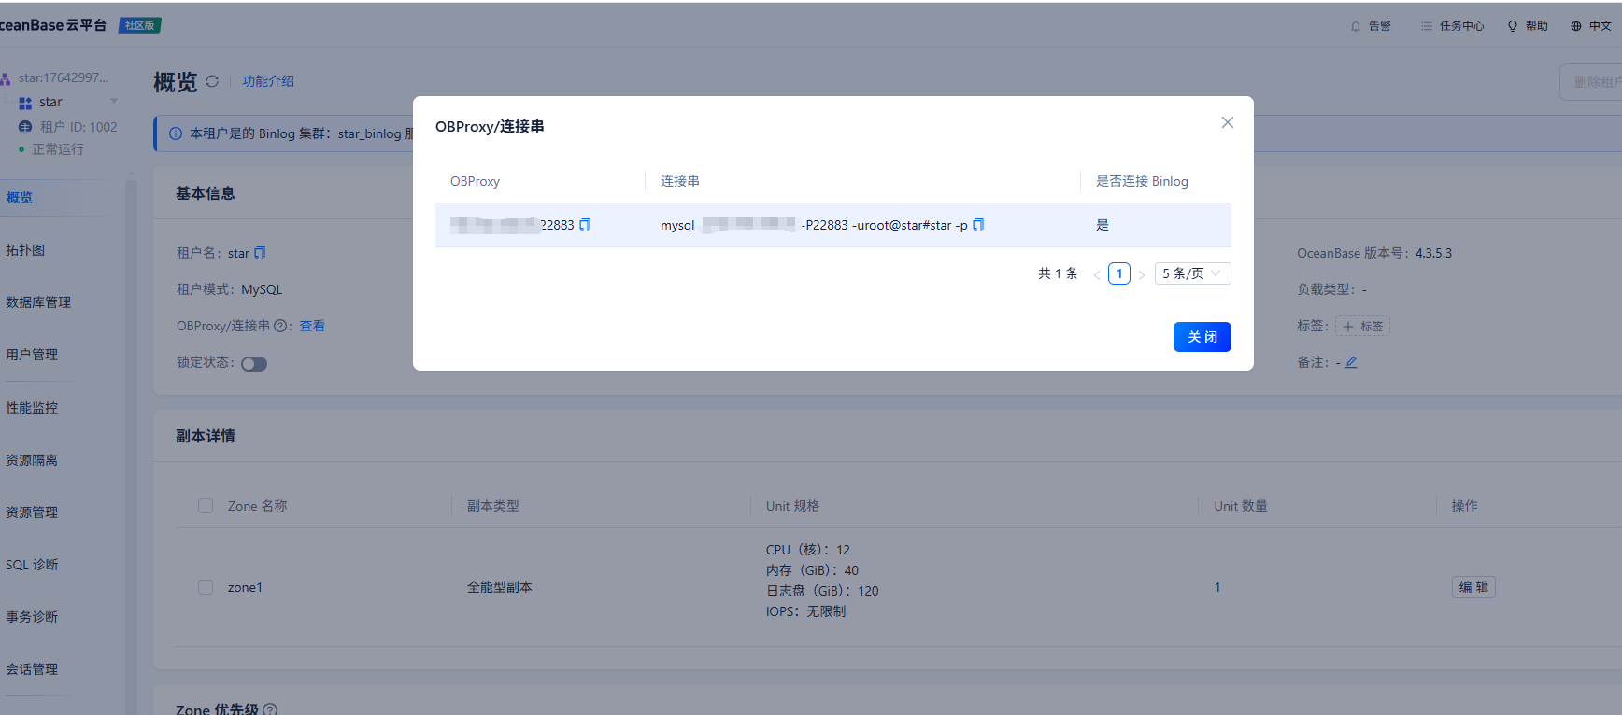Open the 5 条/页 page size dropdown
Image resolution: width=1622 pixels, height=715 pixels.
coord(1192,273)
